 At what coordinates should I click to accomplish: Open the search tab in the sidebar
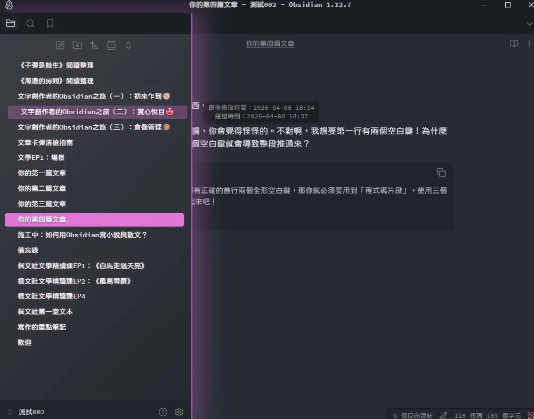(x=30, y=23)
